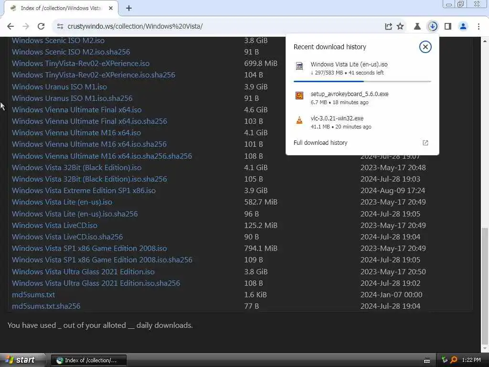Click the external link icon for full history

425,142
